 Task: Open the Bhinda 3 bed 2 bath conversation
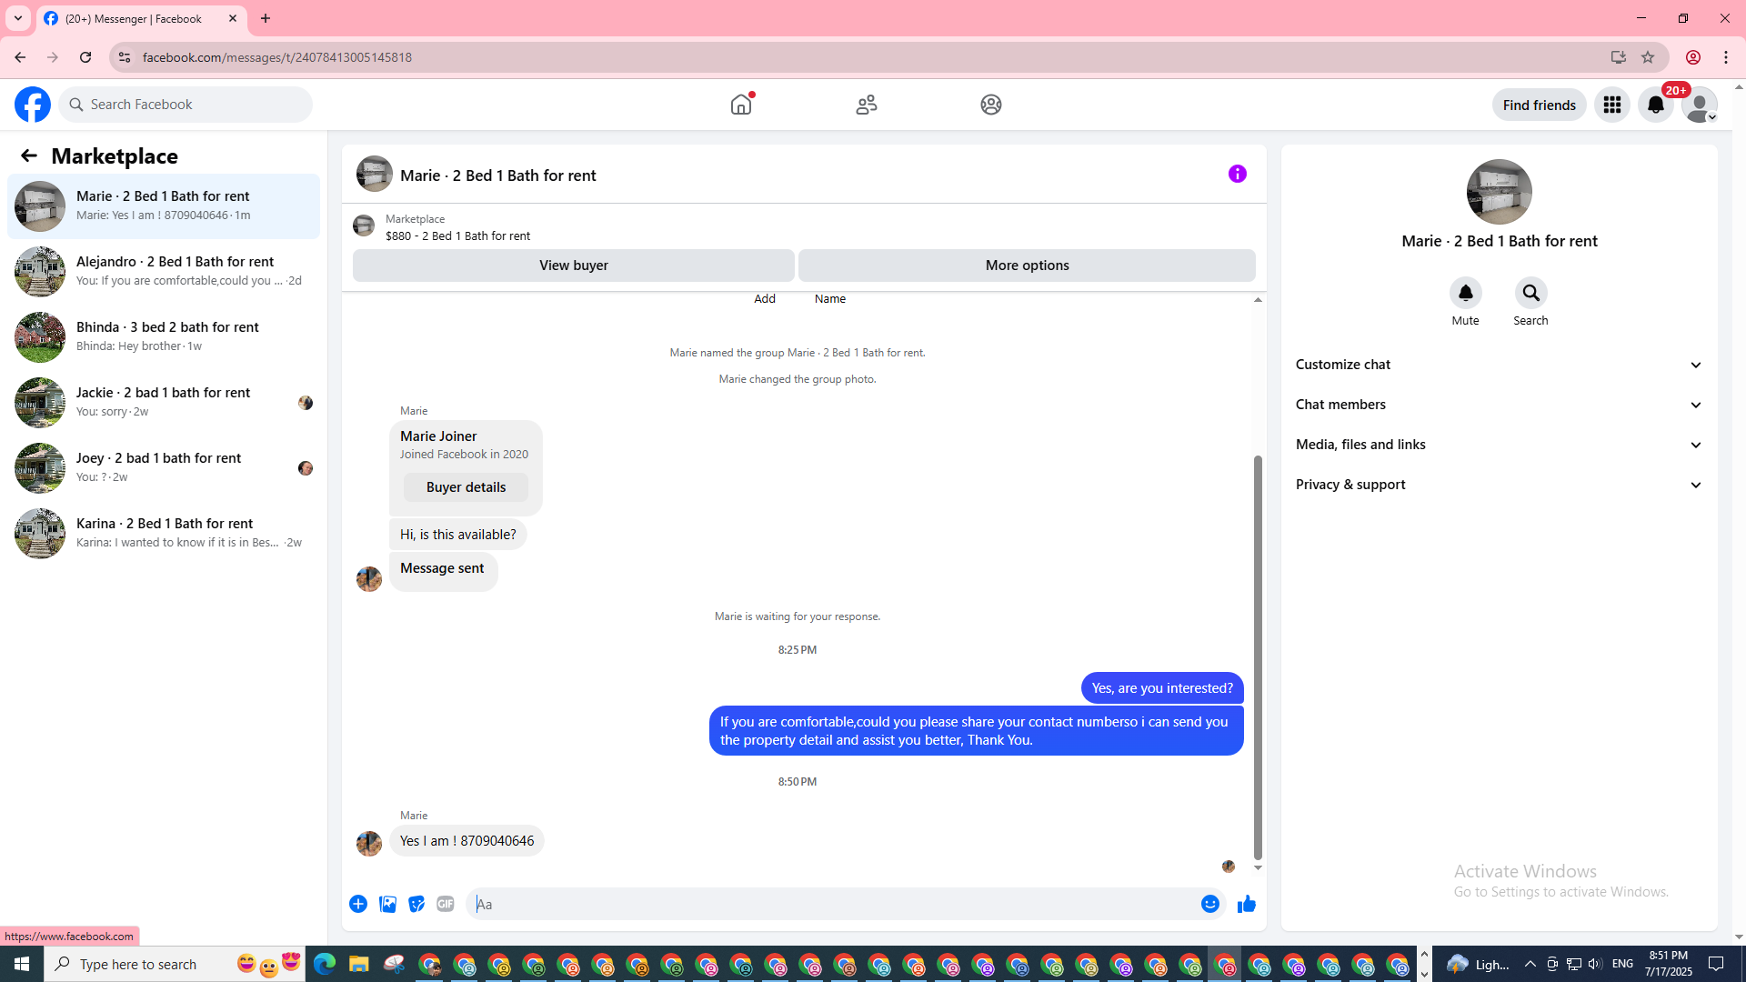(164, 337)
